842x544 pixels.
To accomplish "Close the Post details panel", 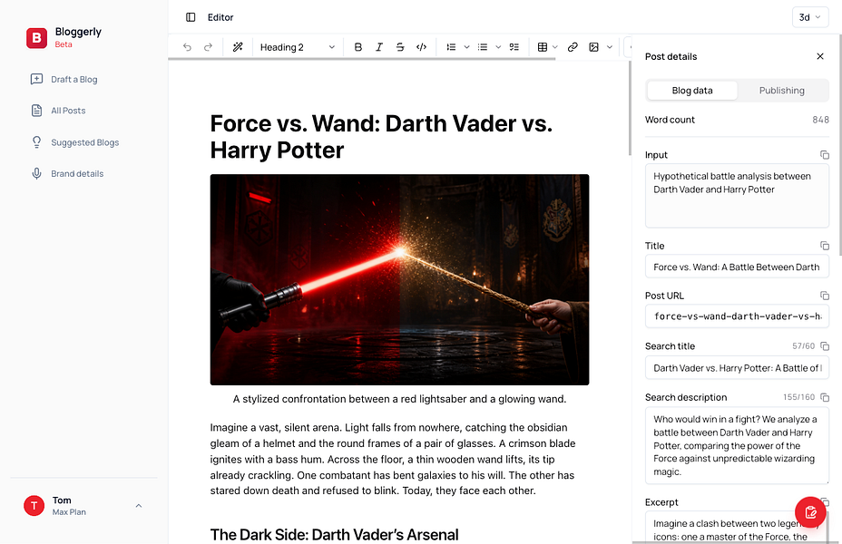I will coord(820,56).
